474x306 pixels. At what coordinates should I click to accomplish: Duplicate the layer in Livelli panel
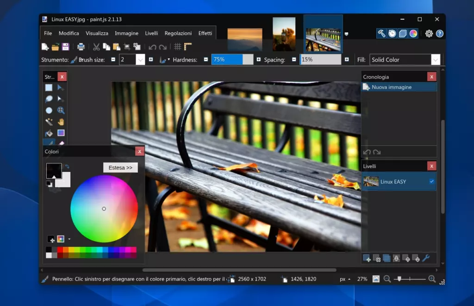click(x=387, y=258)
